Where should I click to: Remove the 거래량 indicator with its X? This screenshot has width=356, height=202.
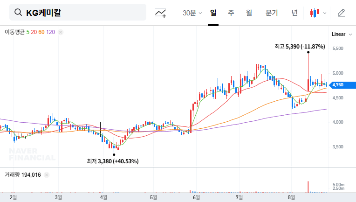coord(47,175)
